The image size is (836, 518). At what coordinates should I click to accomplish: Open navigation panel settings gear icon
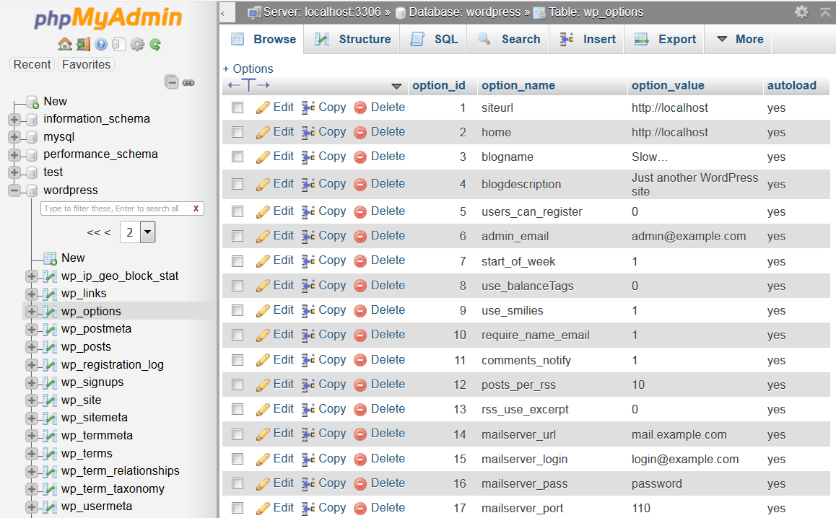[137, 44]
